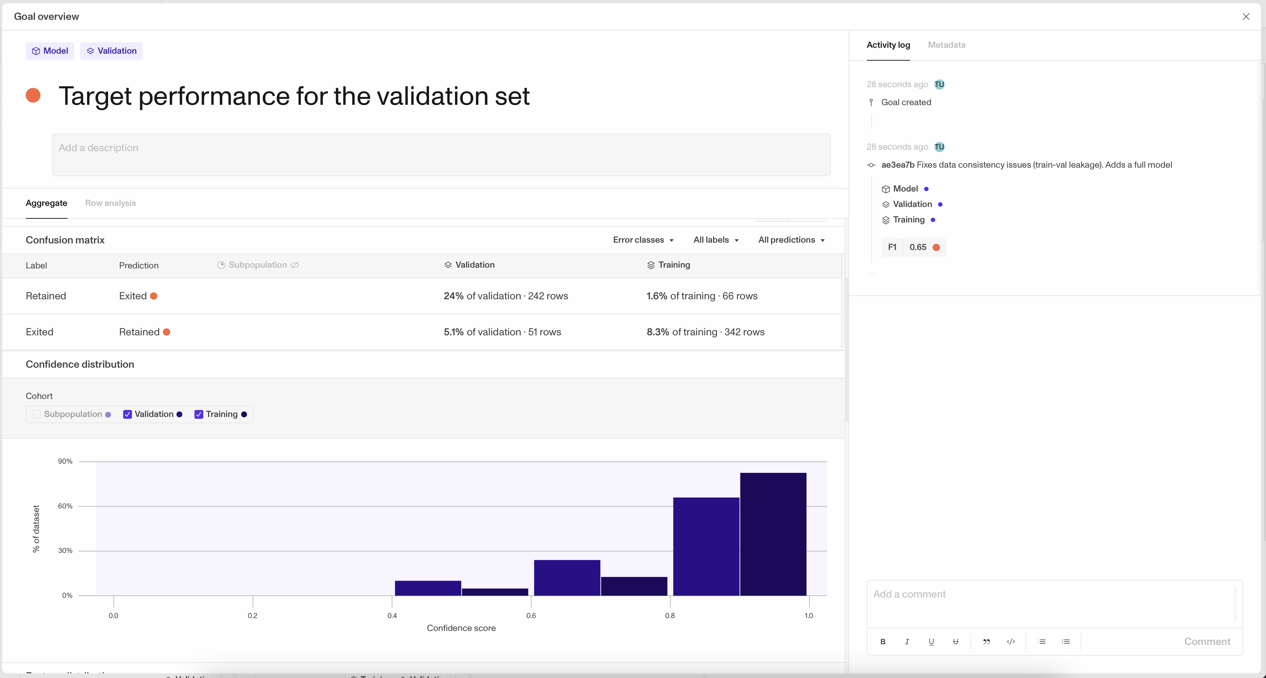Click the Model tag button

click(x=50, y=51)
